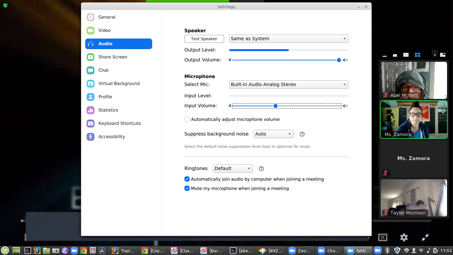Viewport: 453px width, 255px height.
Task: Switch to the Firefox 'Topi...' window
Action: (124, 251)
